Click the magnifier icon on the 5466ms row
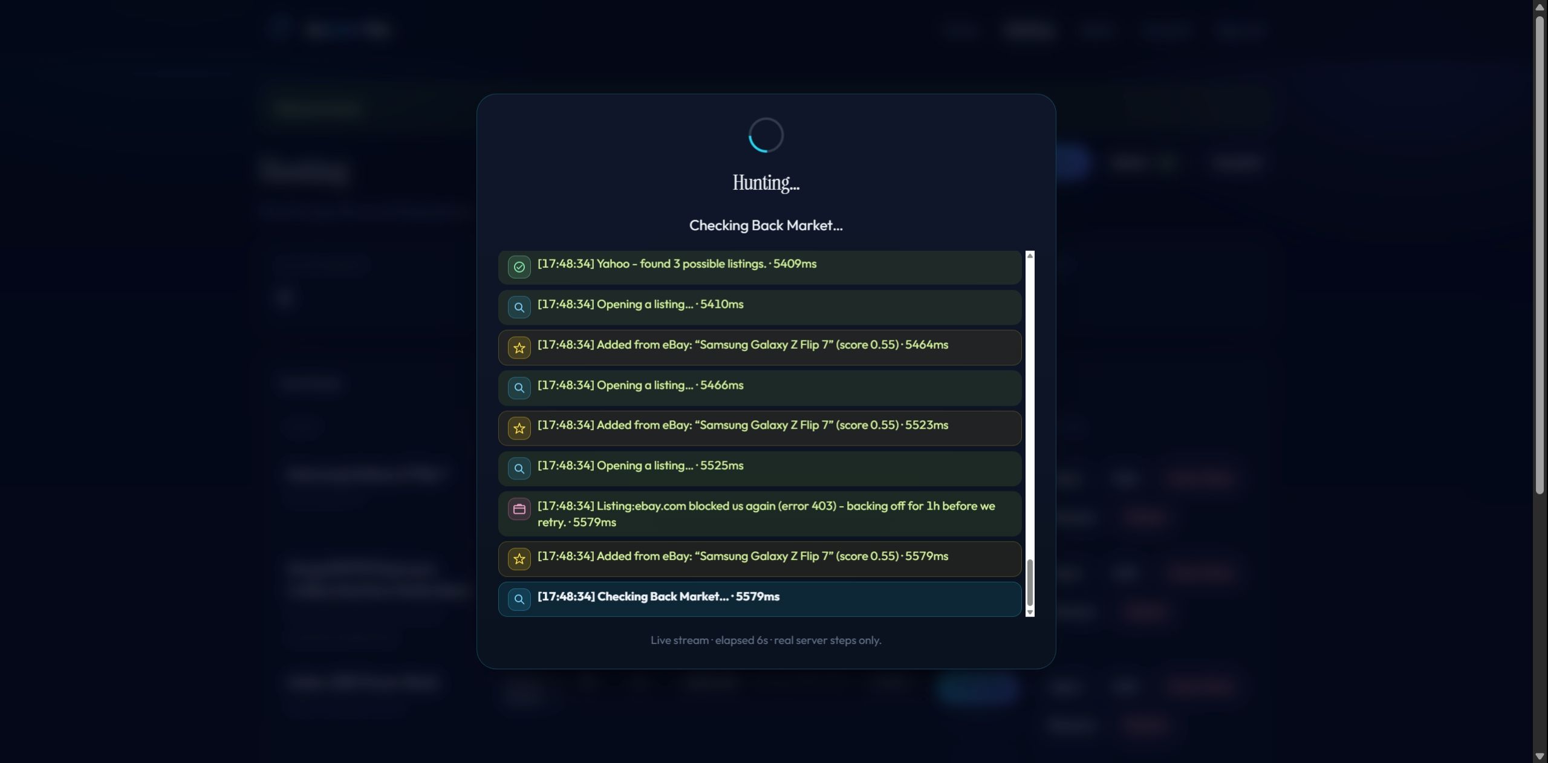1548x763 pixels. click(519, 388)
